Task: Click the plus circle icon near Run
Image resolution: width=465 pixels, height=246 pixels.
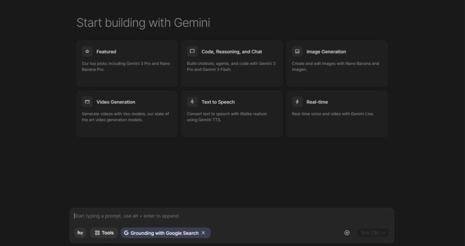Action: [347, 233]
